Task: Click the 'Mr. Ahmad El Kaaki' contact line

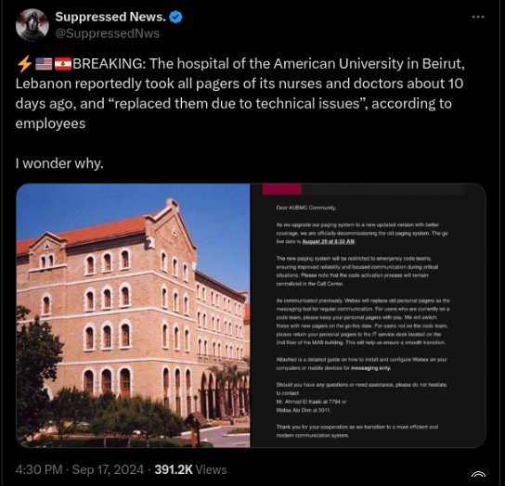Action: point(311,402)
